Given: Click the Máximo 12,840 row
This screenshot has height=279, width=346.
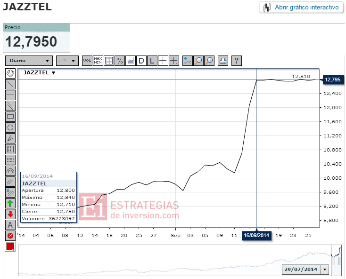Looking at the screenshot, I should click(49, 197).
